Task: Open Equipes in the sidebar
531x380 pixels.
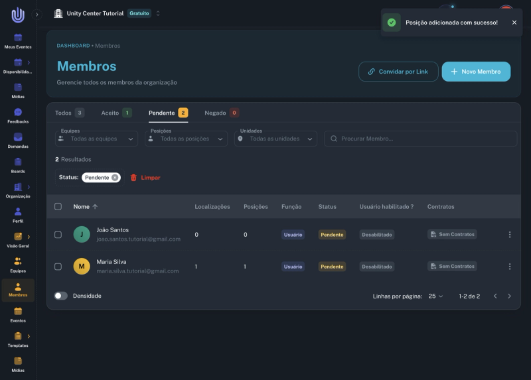Action: (18, 265)
